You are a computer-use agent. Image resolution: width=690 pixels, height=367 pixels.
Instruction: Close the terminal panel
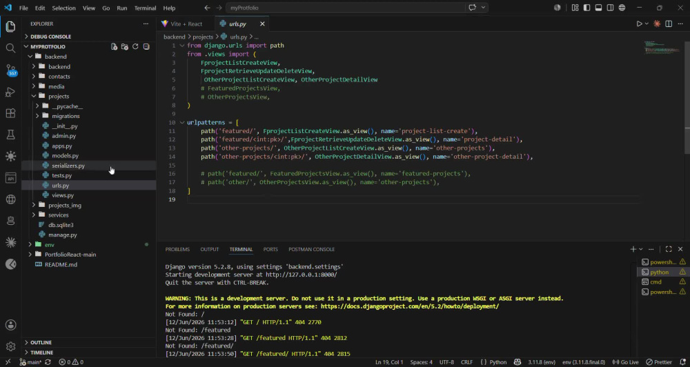680,249
